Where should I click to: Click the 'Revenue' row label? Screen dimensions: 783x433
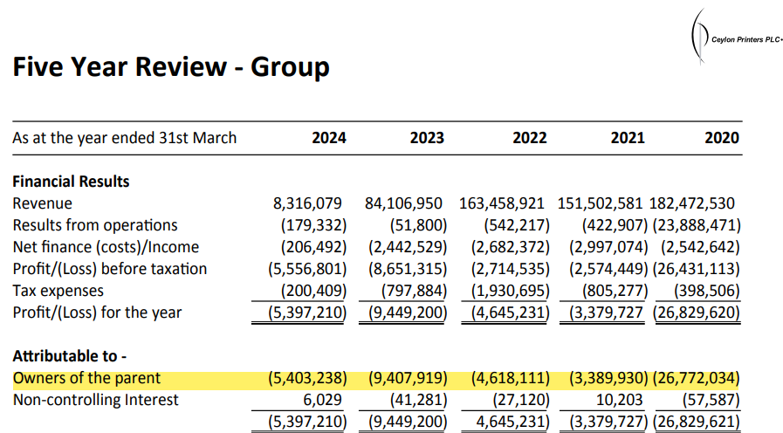43,203
